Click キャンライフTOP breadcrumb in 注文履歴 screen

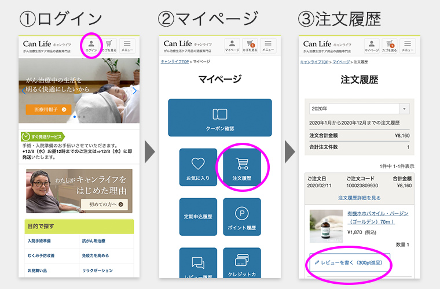tap(314, 62)
